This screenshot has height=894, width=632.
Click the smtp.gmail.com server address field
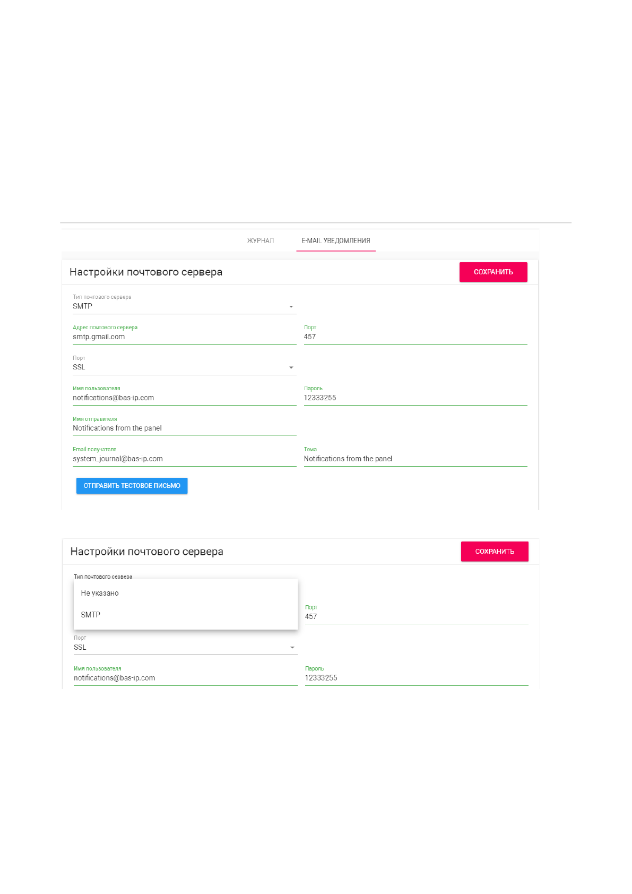tap(184, 337)
